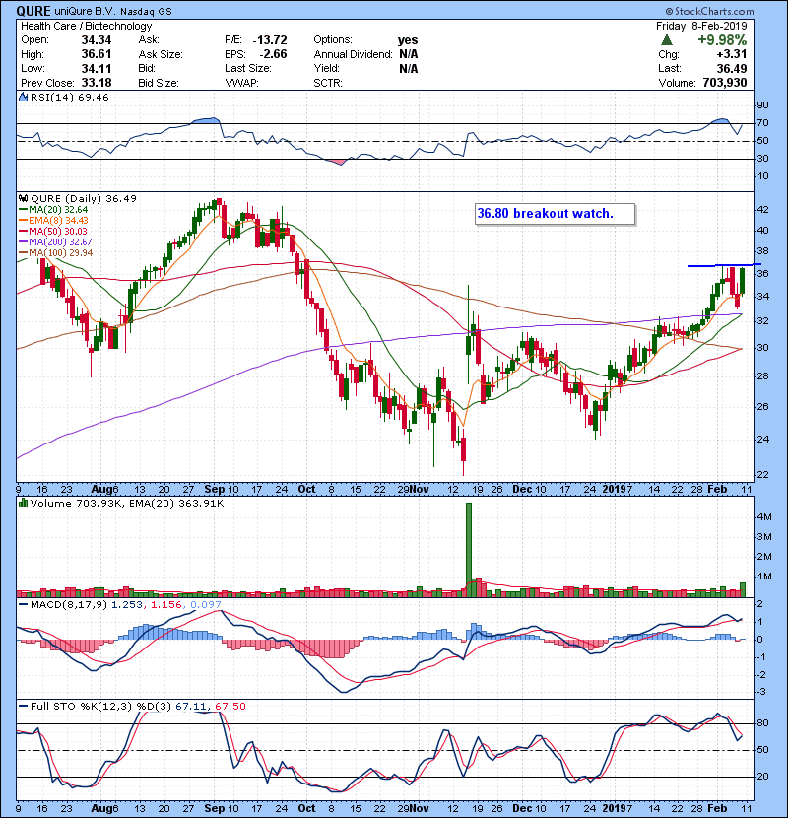This screenshot has width=788, height=818.
Task: Click the Options value yes
Action: point(408,40)
